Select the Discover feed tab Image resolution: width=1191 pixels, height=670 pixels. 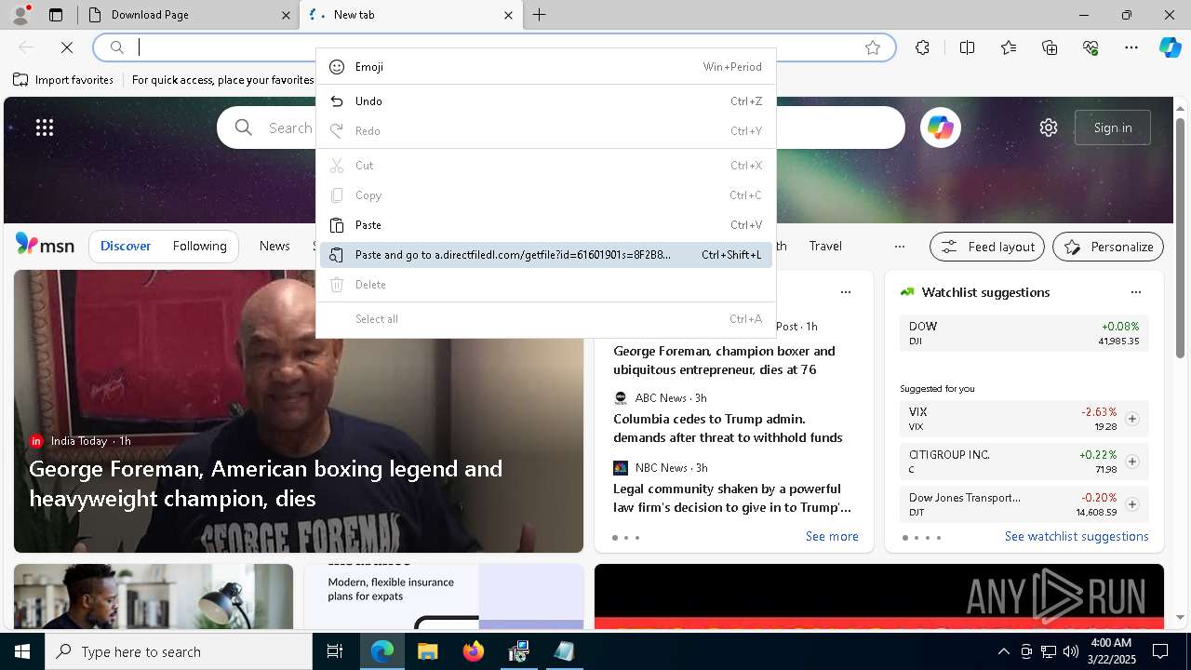coord(126,246)
